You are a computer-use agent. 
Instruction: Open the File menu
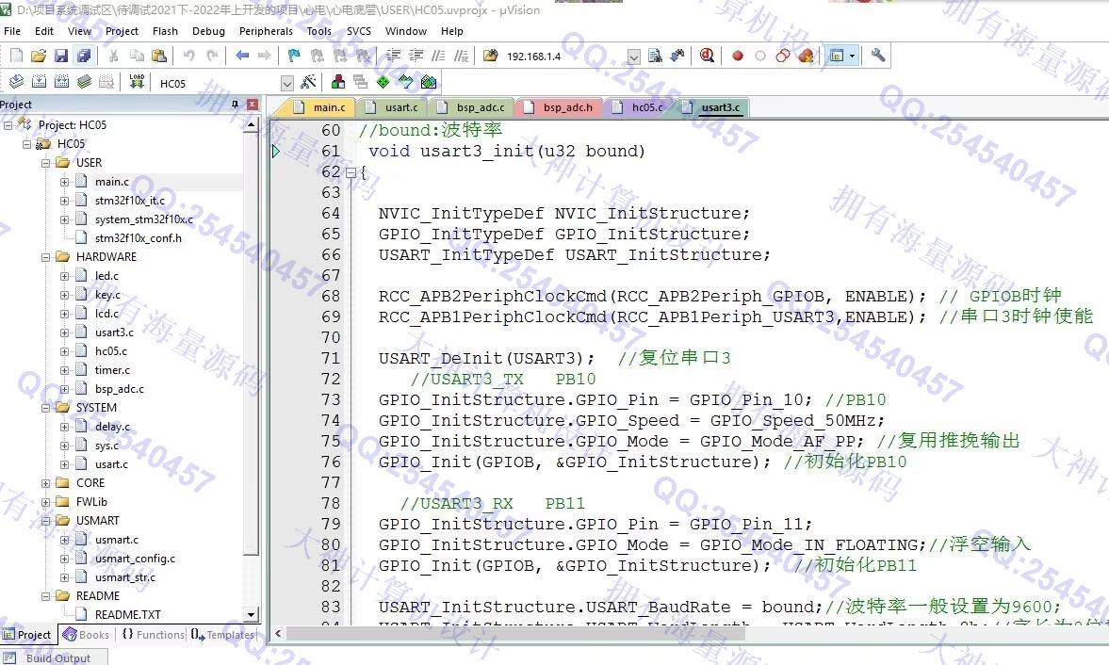point(12,31)
